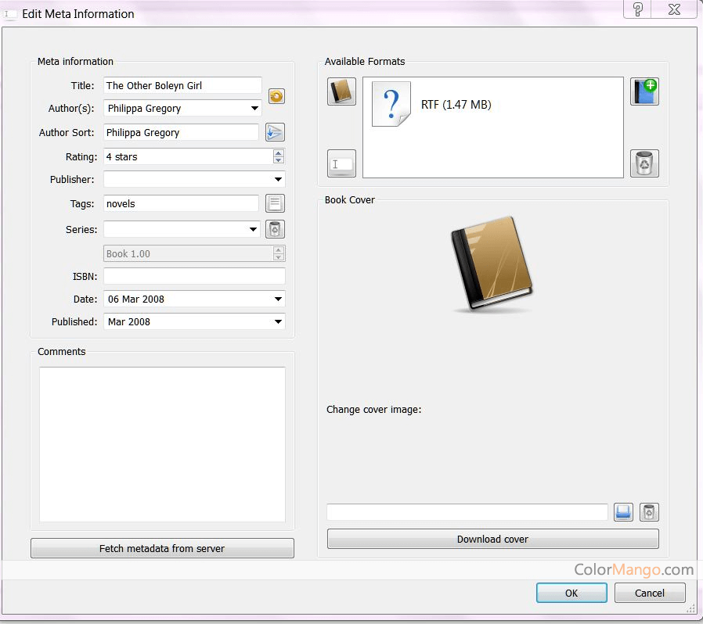Click auto-generate author sort icon
This screenshot has width=703, height=624.
click(275, 132)
